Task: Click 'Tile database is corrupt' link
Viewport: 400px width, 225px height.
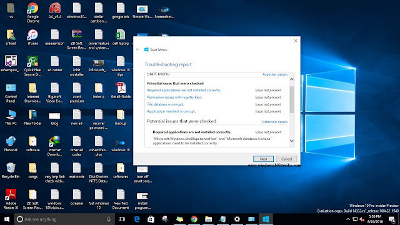Action: coord(165,104)
